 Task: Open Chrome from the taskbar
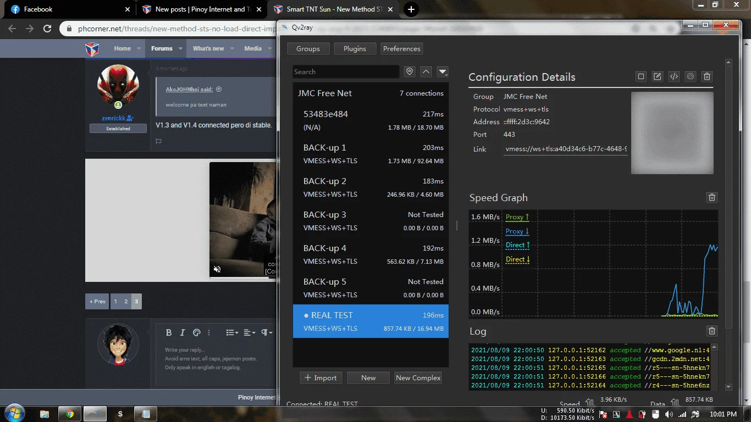[70, 414]
